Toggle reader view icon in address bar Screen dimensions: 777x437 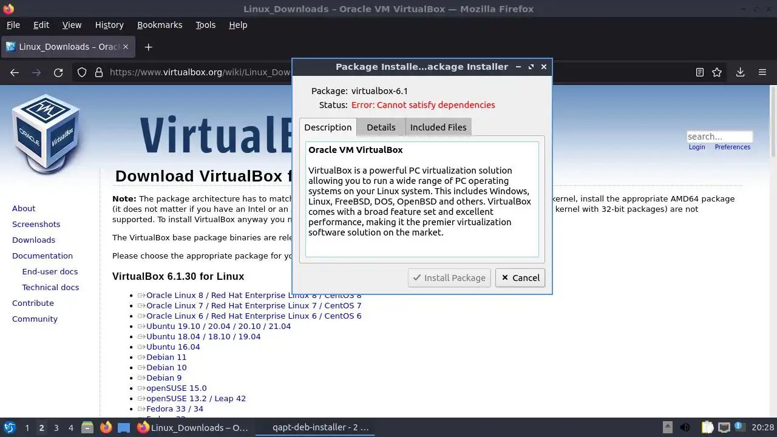coord(700,72)
